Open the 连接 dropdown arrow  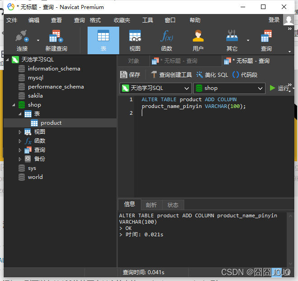[38, 40]
